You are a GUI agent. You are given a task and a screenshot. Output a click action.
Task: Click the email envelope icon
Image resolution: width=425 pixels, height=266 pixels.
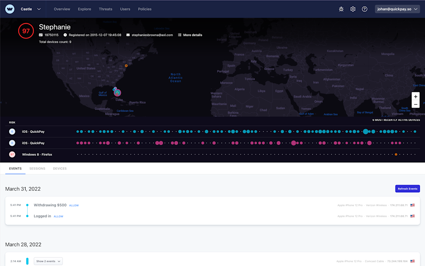128,35
